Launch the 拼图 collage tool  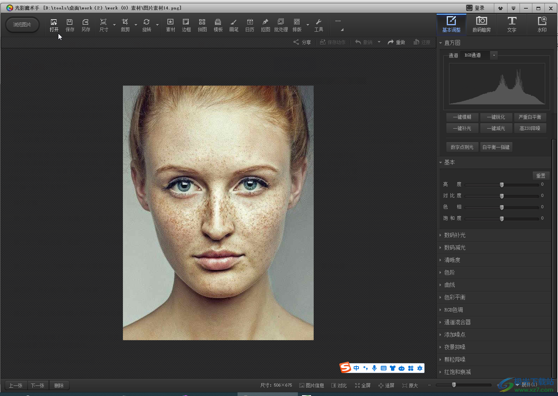point(202,25)
